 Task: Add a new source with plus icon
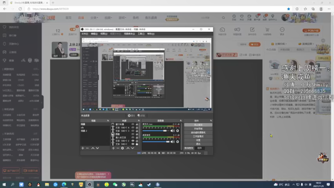coord(113,148)
